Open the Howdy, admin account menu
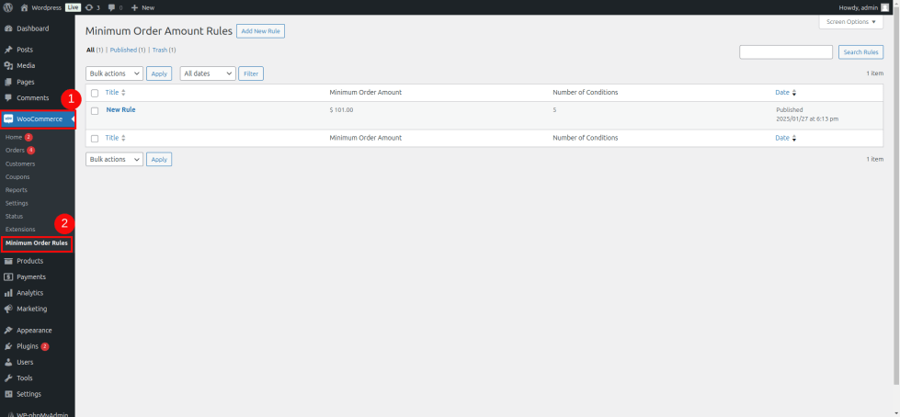 (x=866, y=7)
